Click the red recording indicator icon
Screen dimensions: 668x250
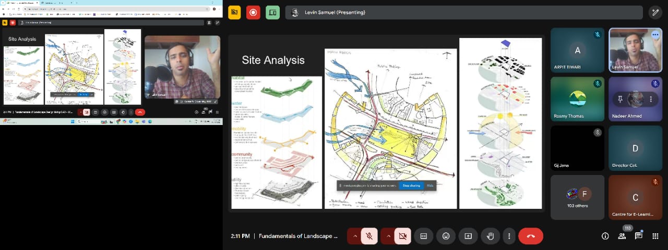point(253,12)
